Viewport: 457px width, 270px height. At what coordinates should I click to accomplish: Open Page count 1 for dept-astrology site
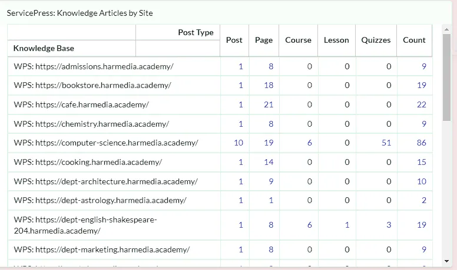(271, 200)
